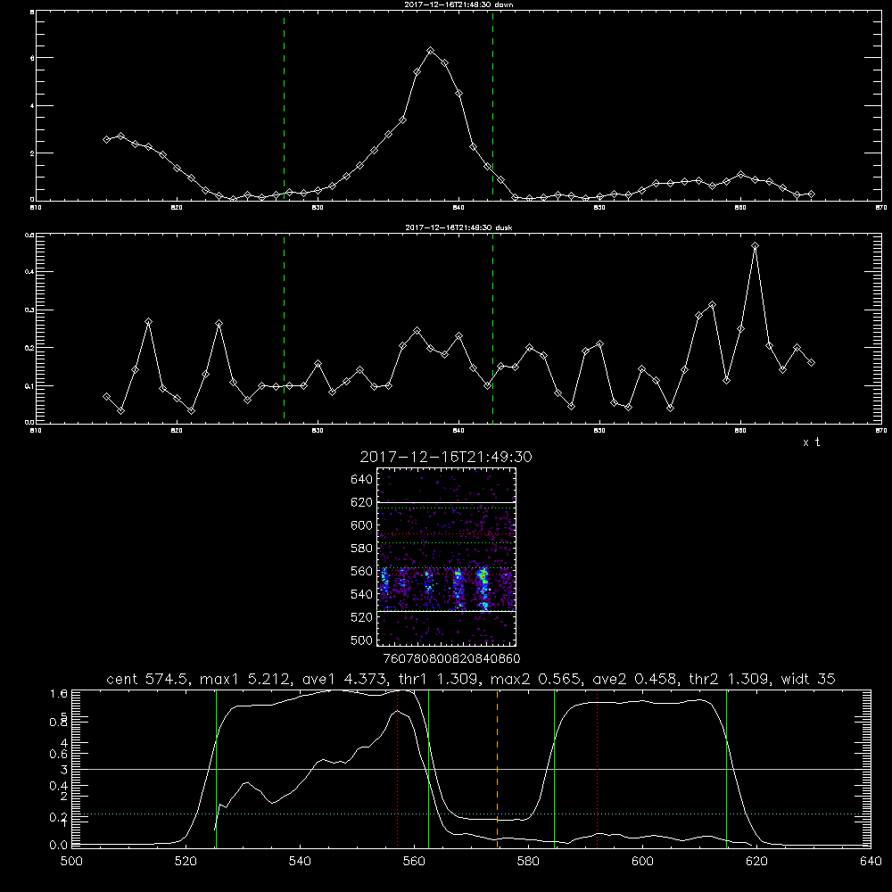Click 'widt 35' in the statistics line

tap(808, 679)
